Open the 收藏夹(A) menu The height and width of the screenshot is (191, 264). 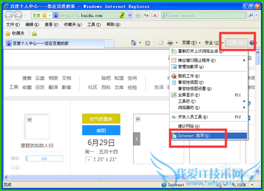pyautogui.click(x=73, y=25)
